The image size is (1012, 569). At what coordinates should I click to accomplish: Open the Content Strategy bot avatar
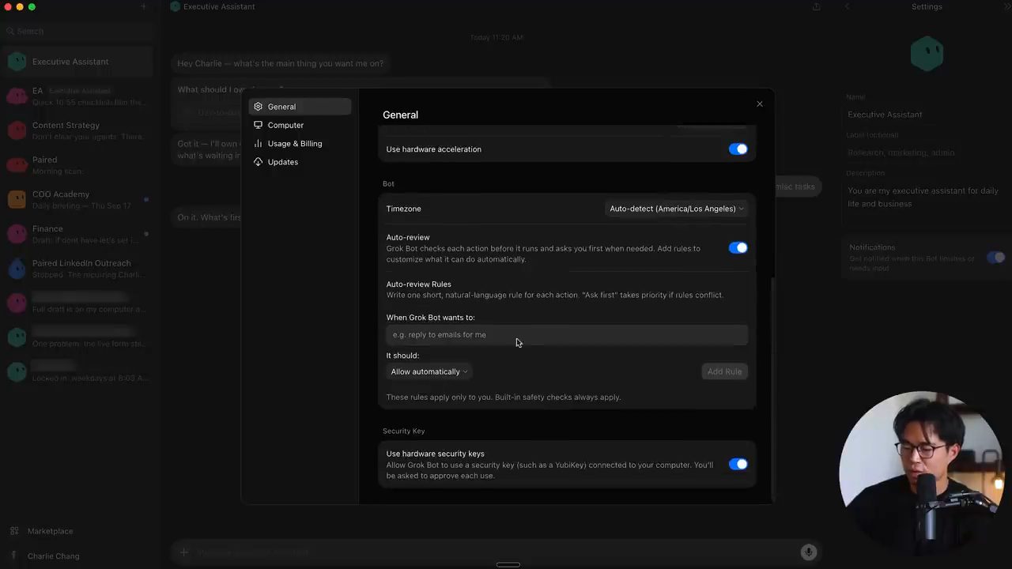pos(17,131)
